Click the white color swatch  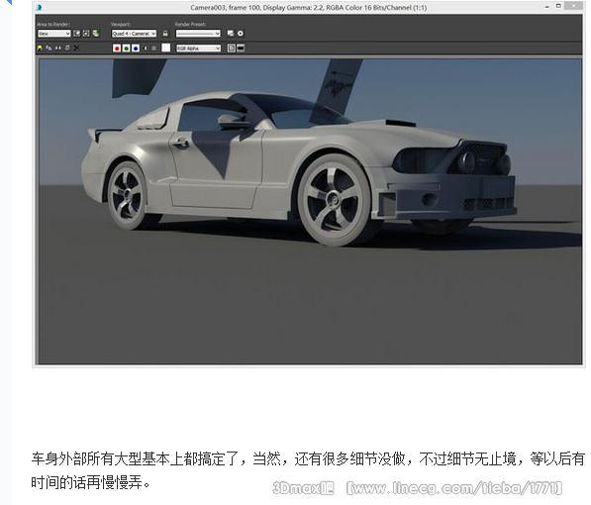(x=166, y=48)
